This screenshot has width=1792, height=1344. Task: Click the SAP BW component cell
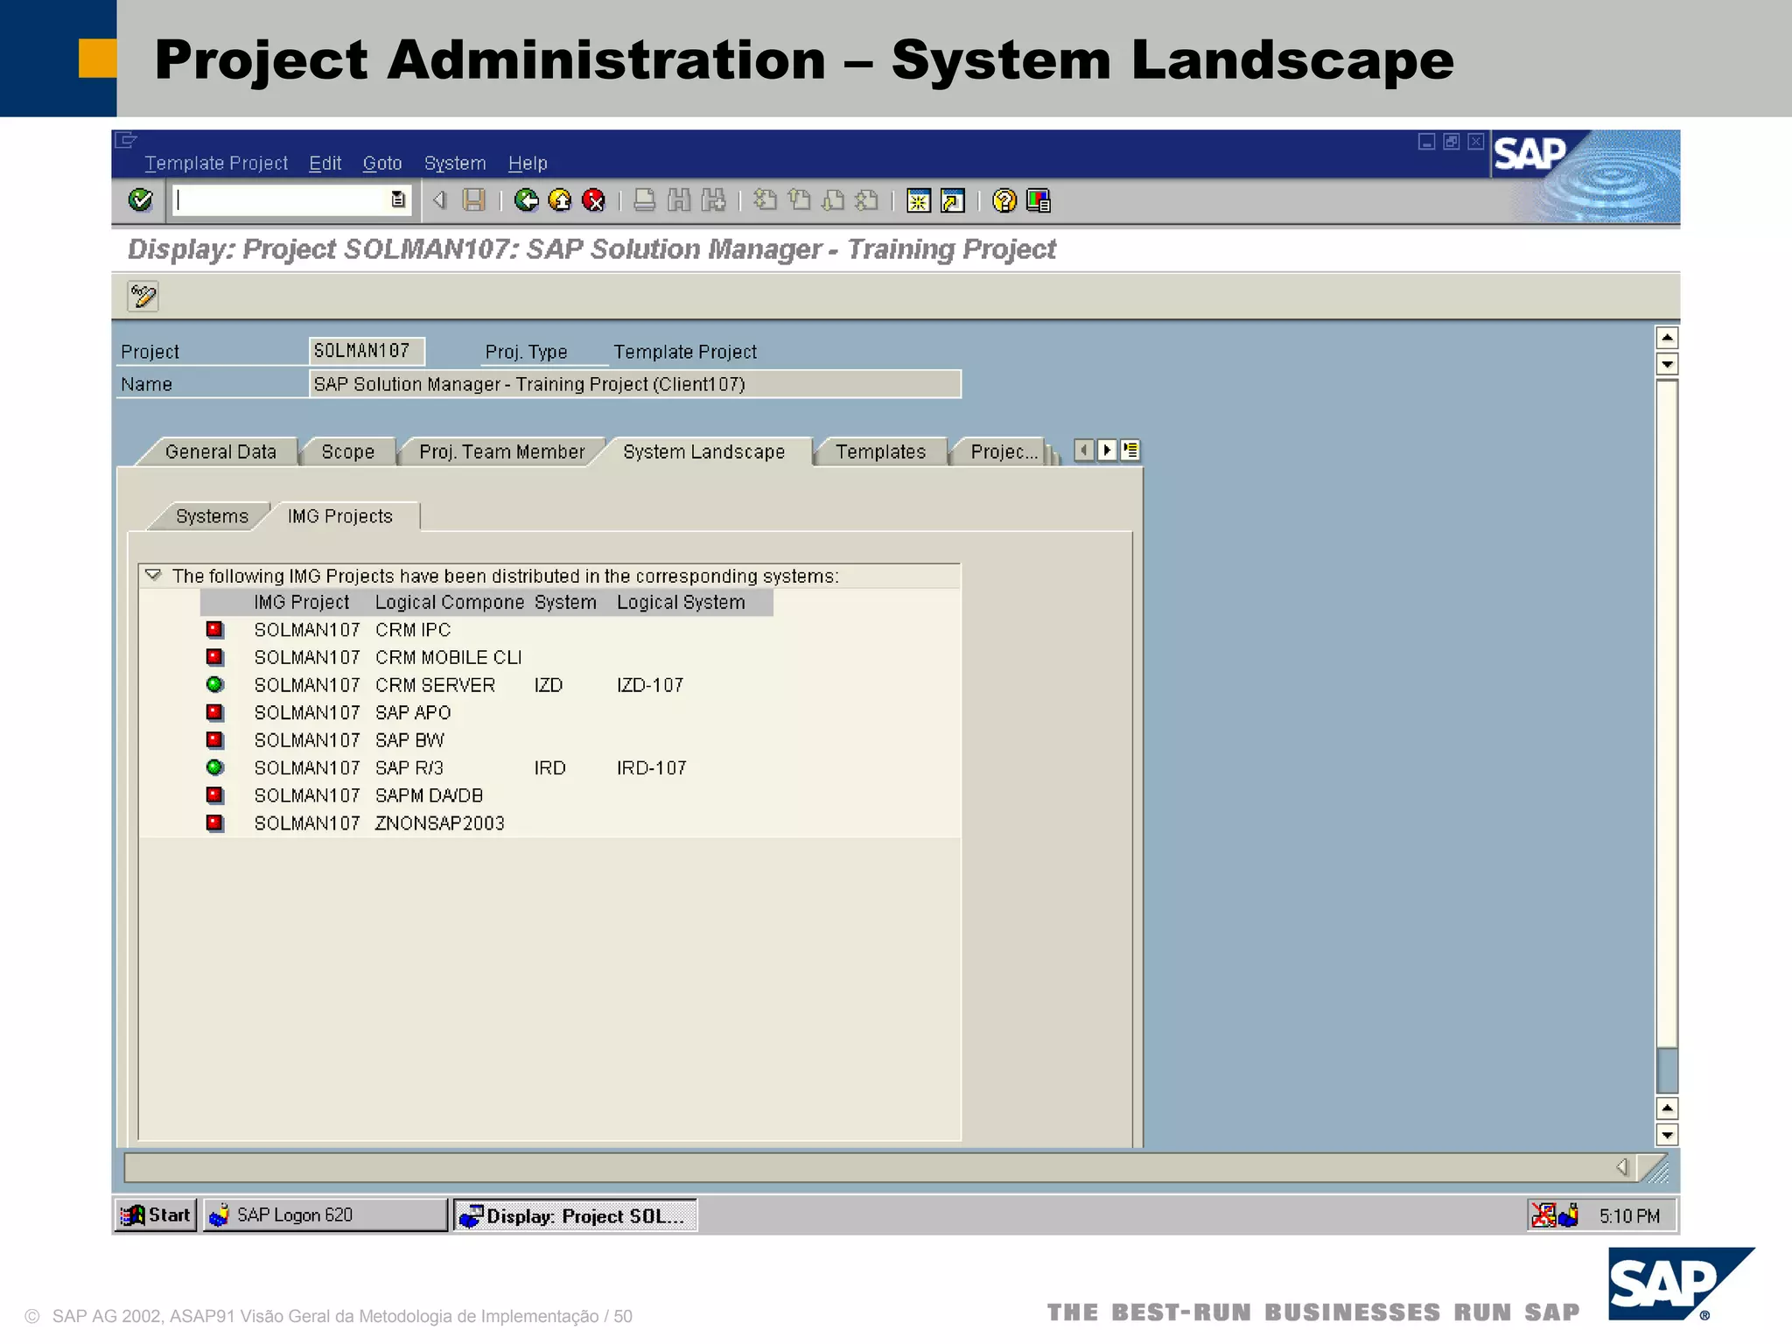tap(409, 740)
